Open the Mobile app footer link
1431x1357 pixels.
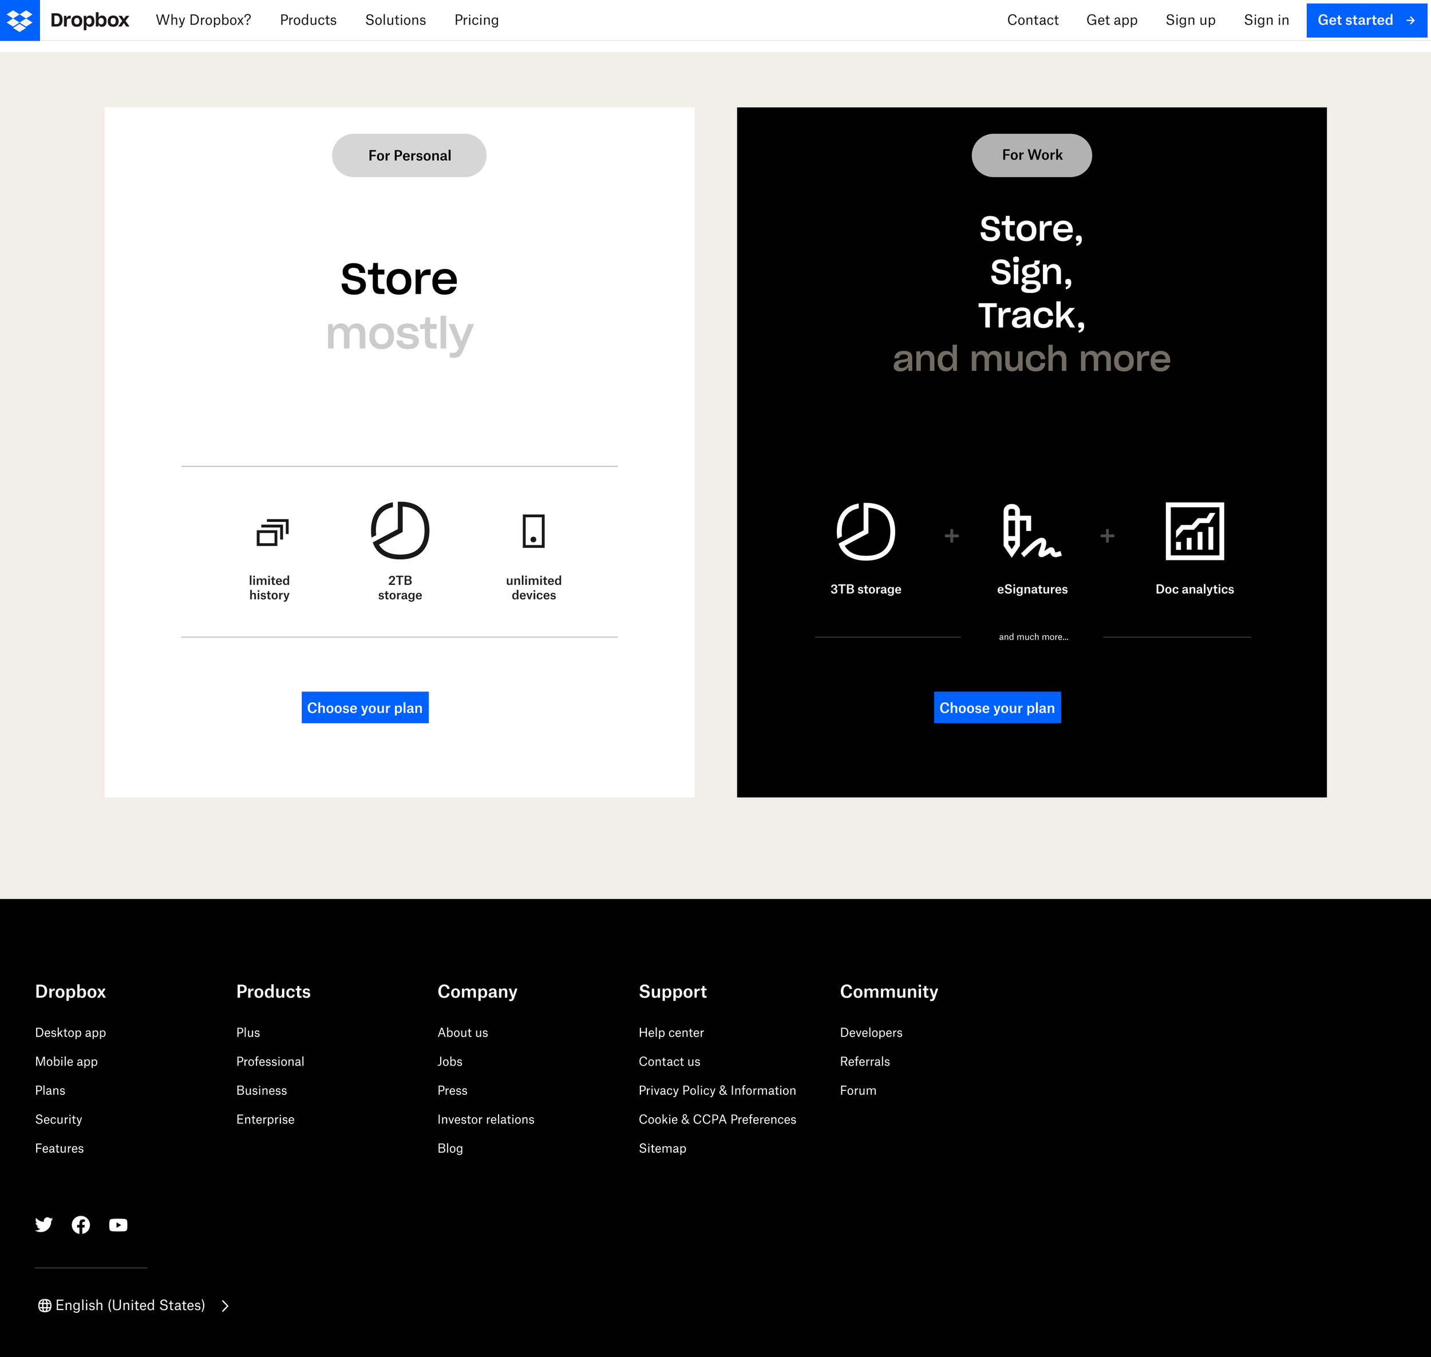pos(66,1061)
